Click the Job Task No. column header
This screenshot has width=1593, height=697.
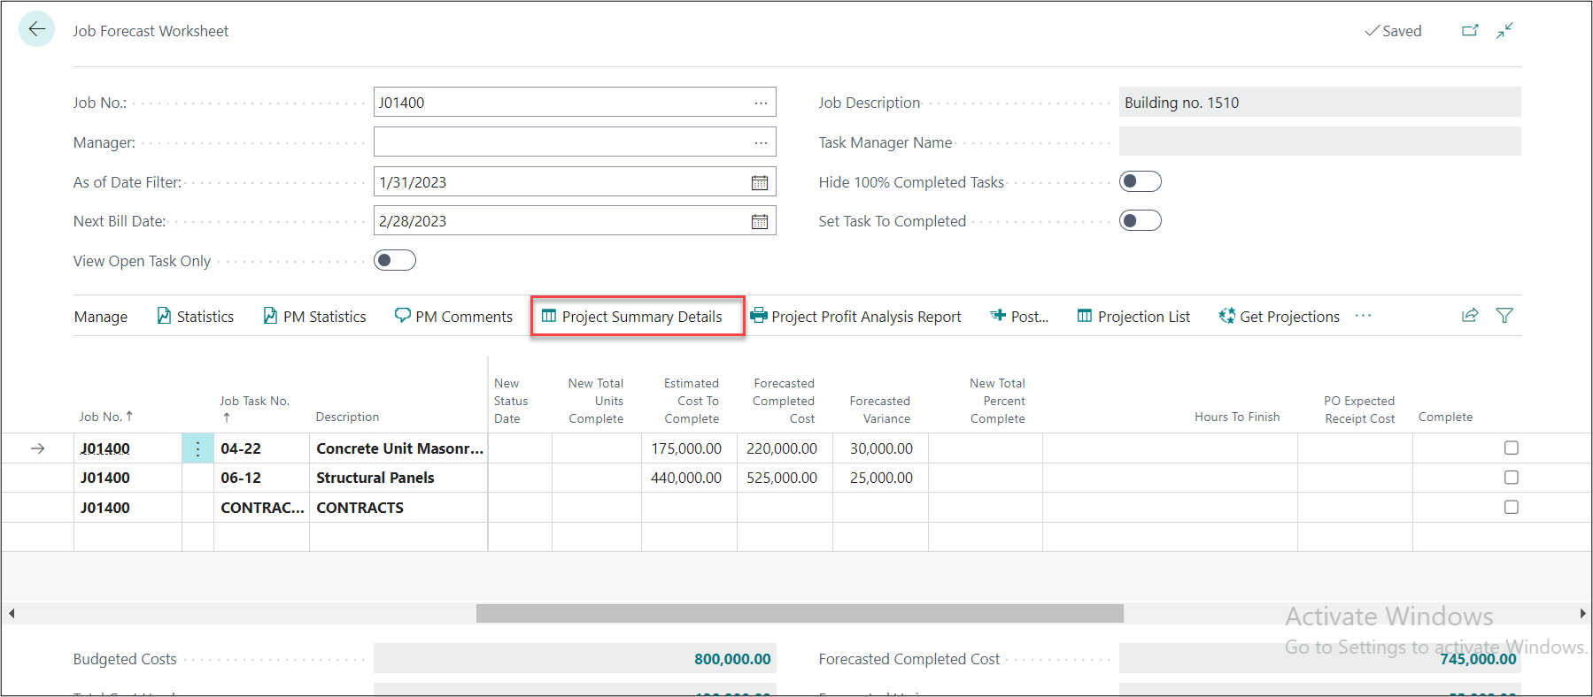[x=254, y=402]
